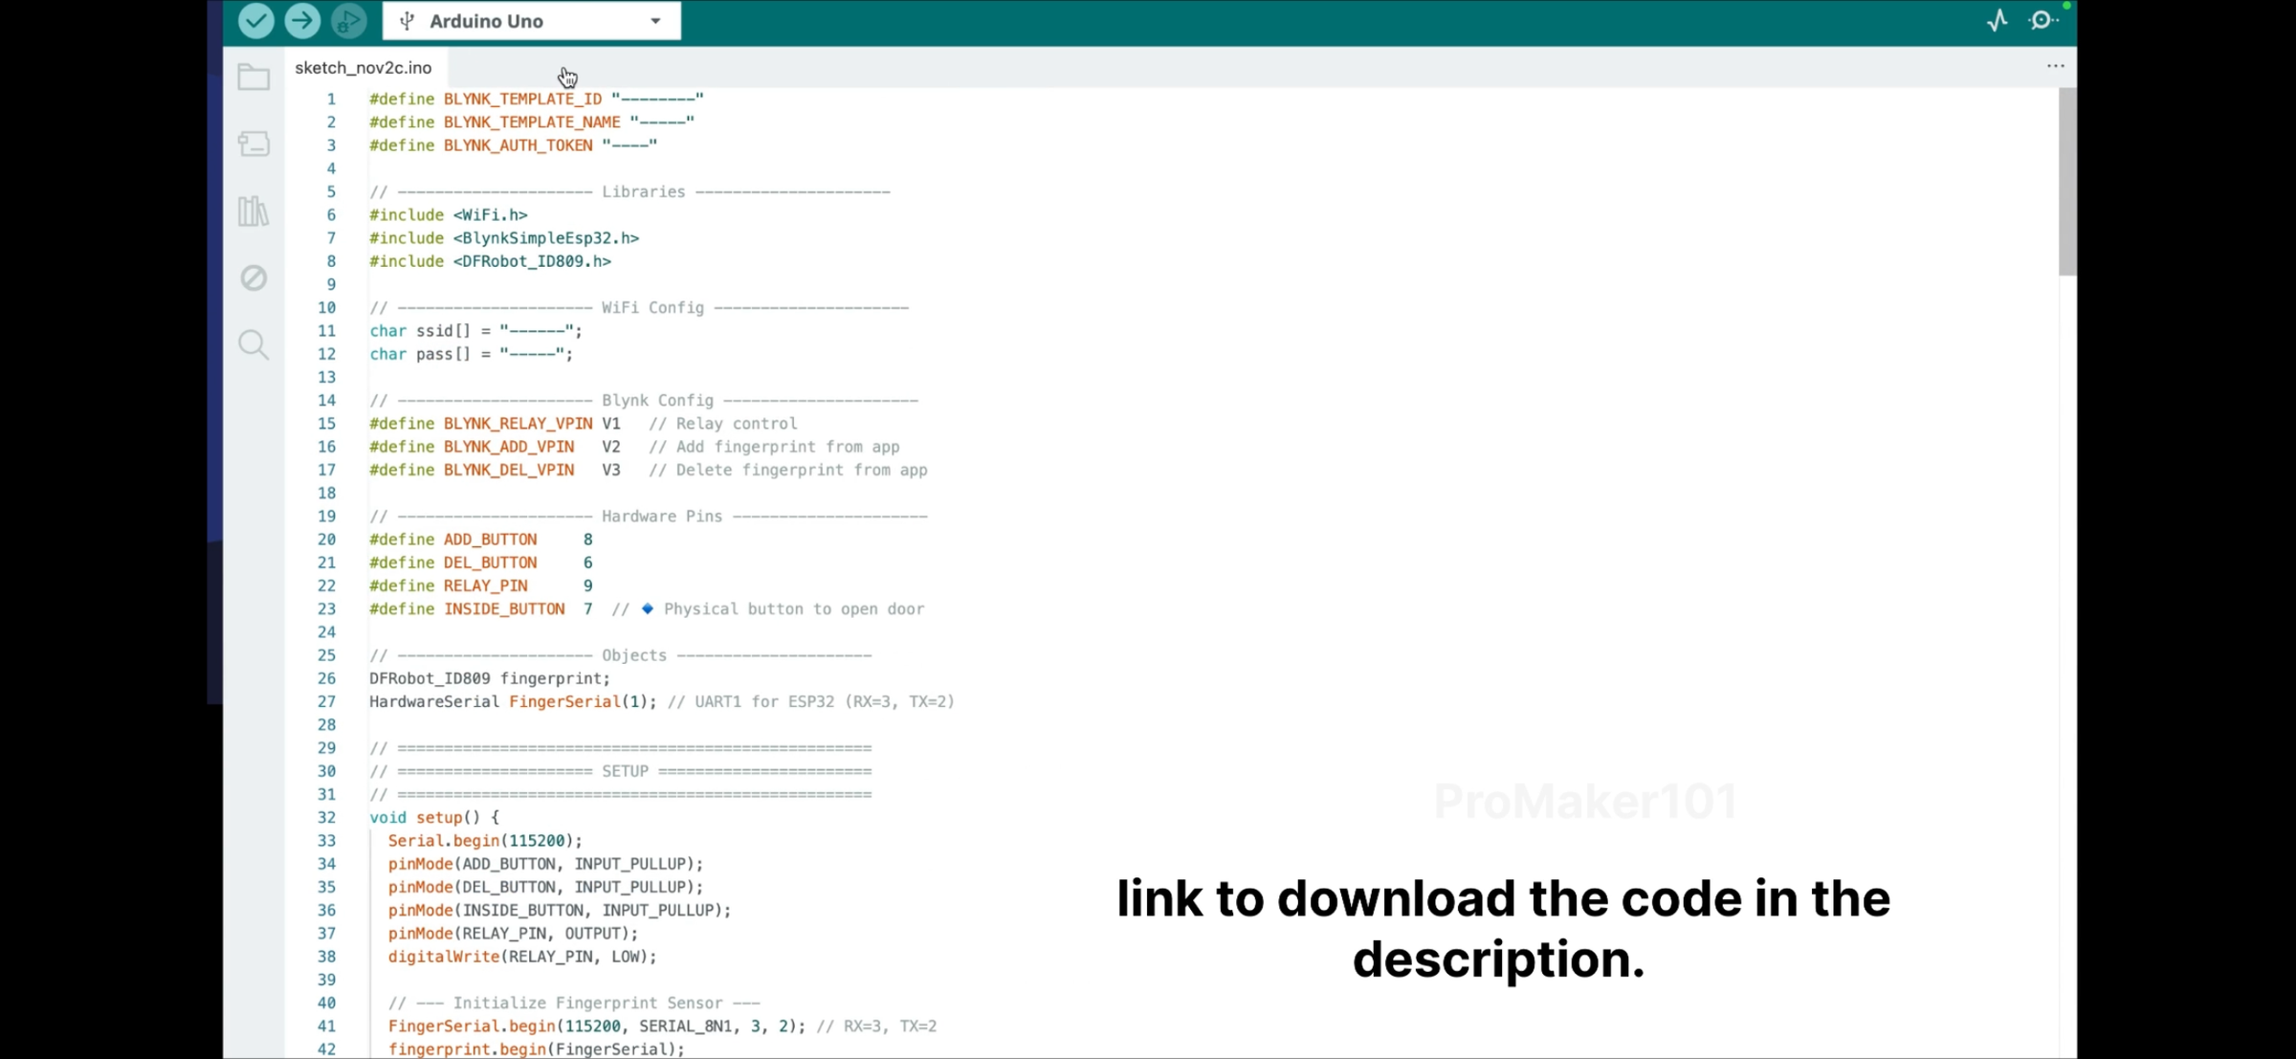The height and width of the screenshot is (1059, 2296).
Task: Click the <BlynkSimpleEsp32.h> include text
Action: pos(546,238)
